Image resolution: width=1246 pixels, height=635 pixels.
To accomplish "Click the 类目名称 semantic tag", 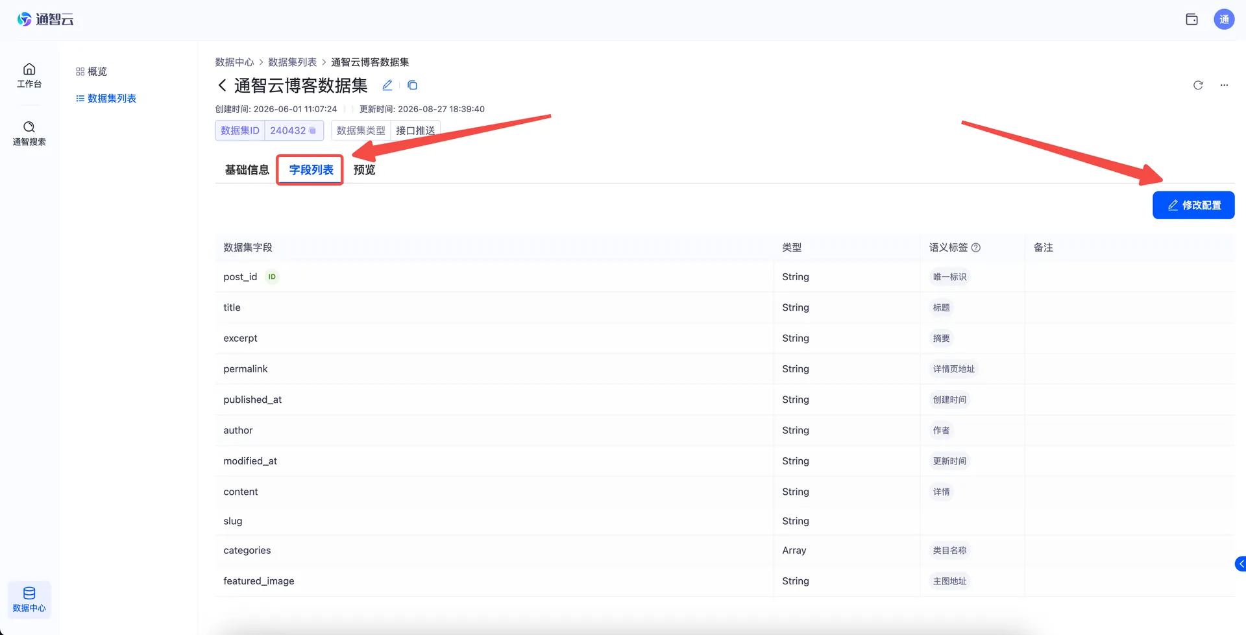I will click(x=949, y=551).
